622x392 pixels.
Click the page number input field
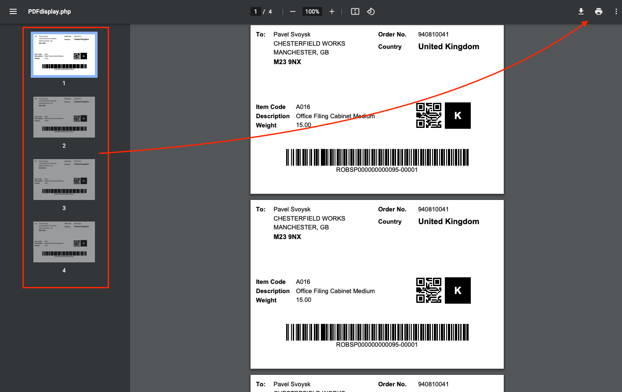[x=255, y=11]
